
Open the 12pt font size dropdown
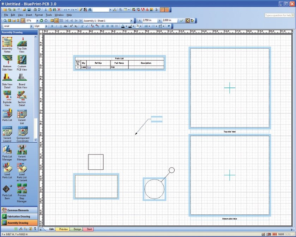(46, 26)
